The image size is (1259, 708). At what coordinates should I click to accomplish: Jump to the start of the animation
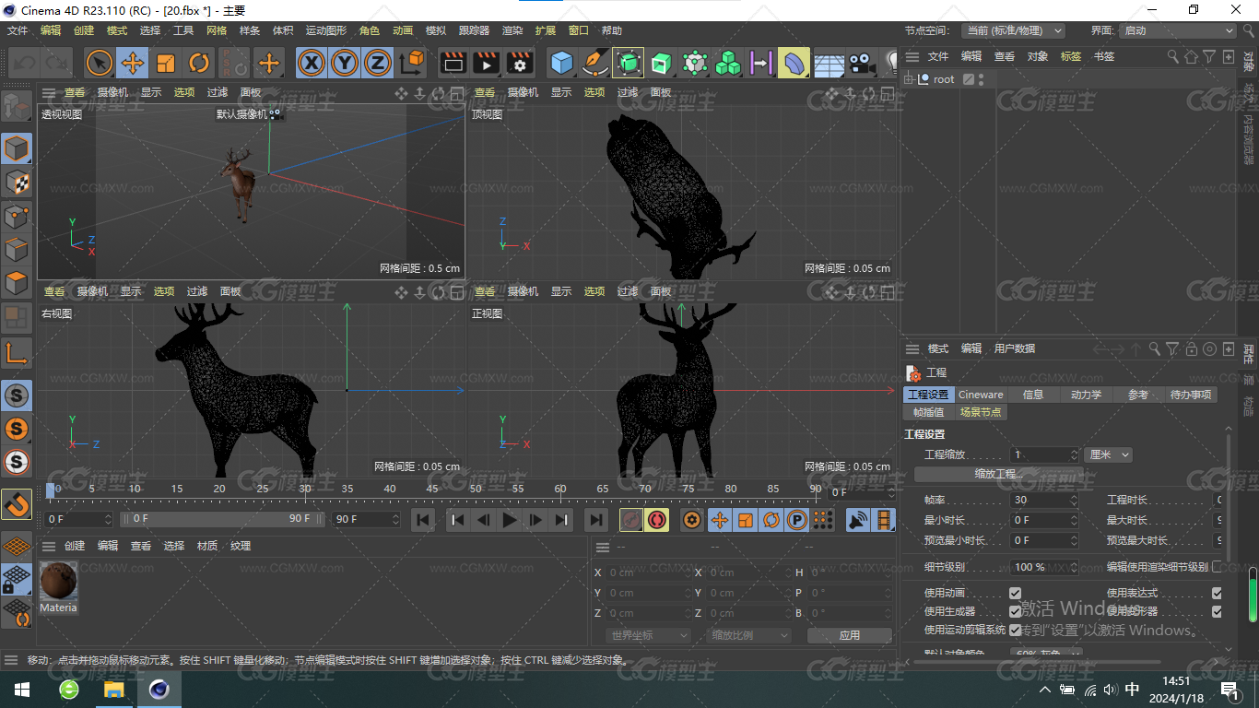(423, 520)
